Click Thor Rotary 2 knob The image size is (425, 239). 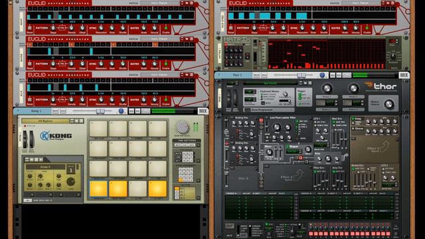click(353, 88)
